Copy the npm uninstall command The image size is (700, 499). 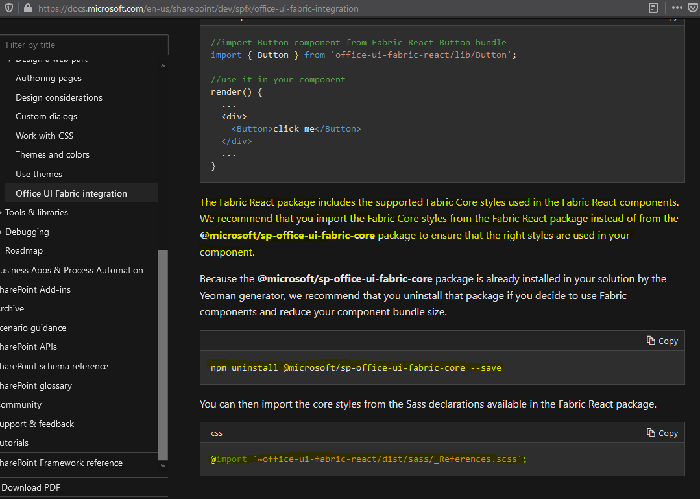point(662,341)
